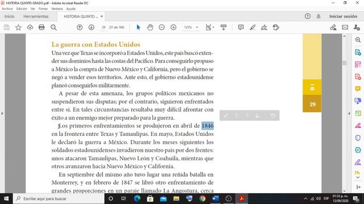
Task: Open the Edición menu
Action: pyautogui.click(x=22, y=9)
